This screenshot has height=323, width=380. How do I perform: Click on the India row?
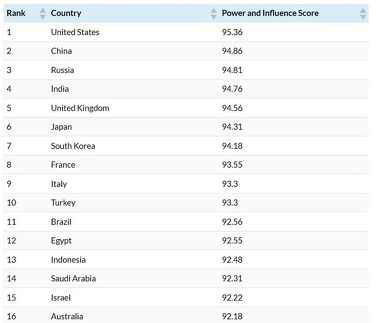(x=60, y=89)
